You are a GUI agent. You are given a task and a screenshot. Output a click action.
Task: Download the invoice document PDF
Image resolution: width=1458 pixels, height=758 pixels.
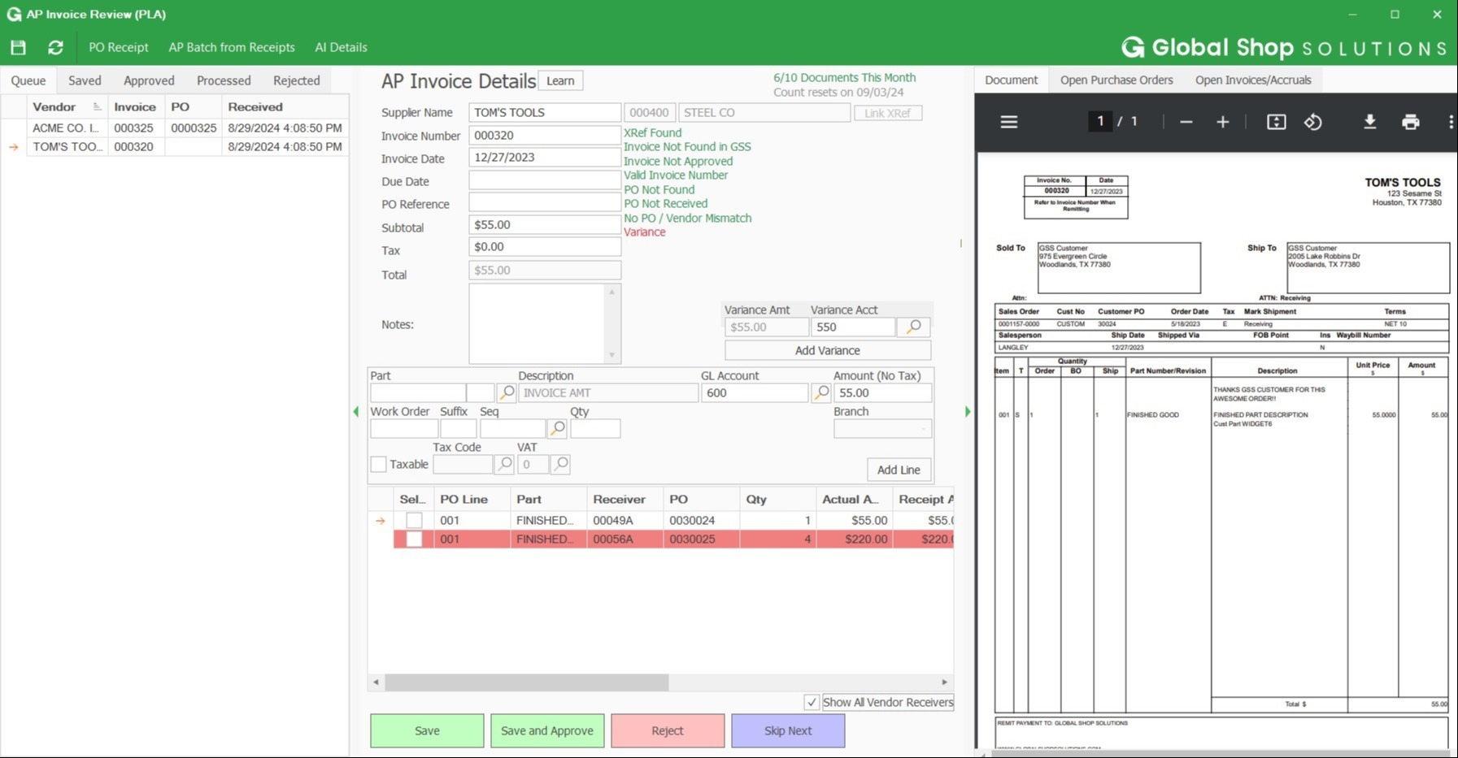pyautogui.click(x=1370, y=121)
